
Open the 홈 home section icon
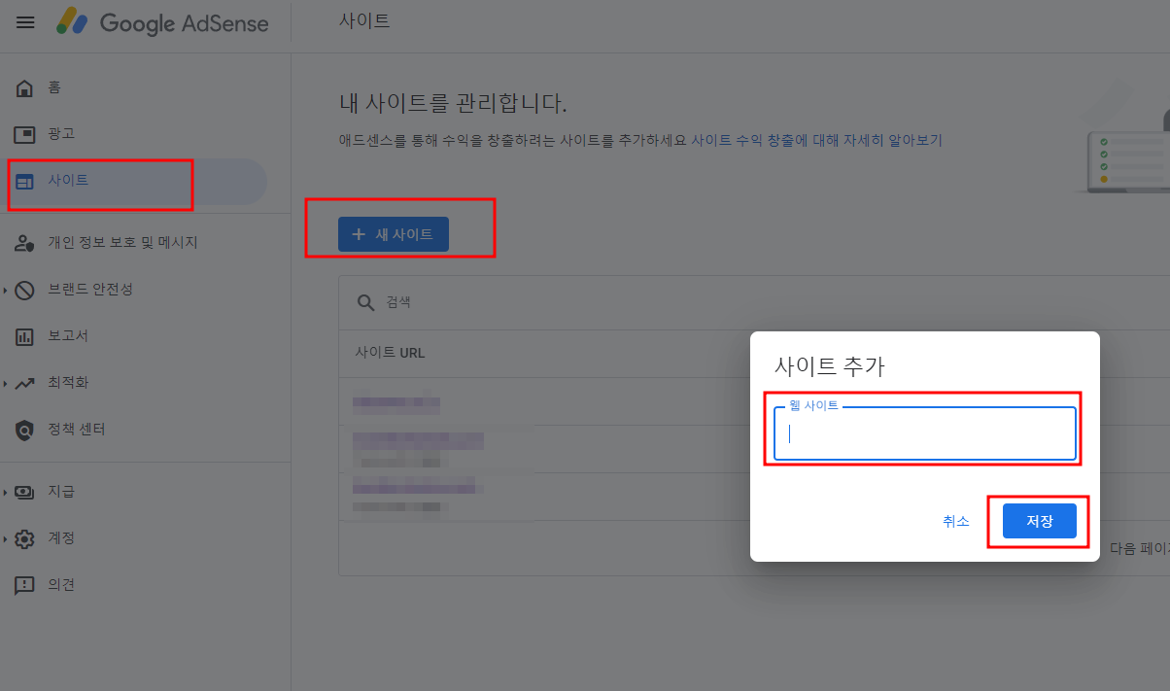click(x=24, y=87)
